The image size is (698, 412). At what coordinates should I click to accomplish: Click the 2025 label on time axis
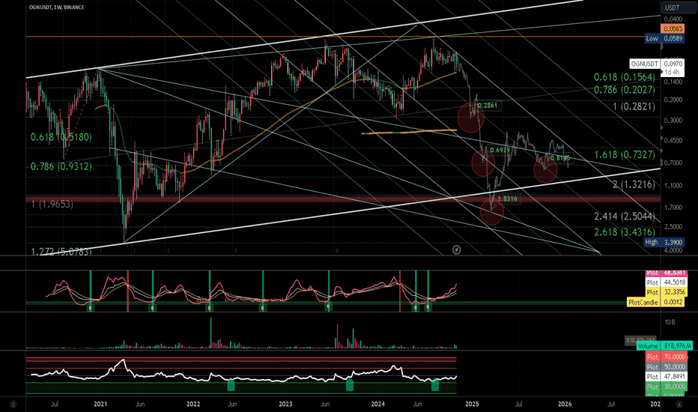(472, 405)
